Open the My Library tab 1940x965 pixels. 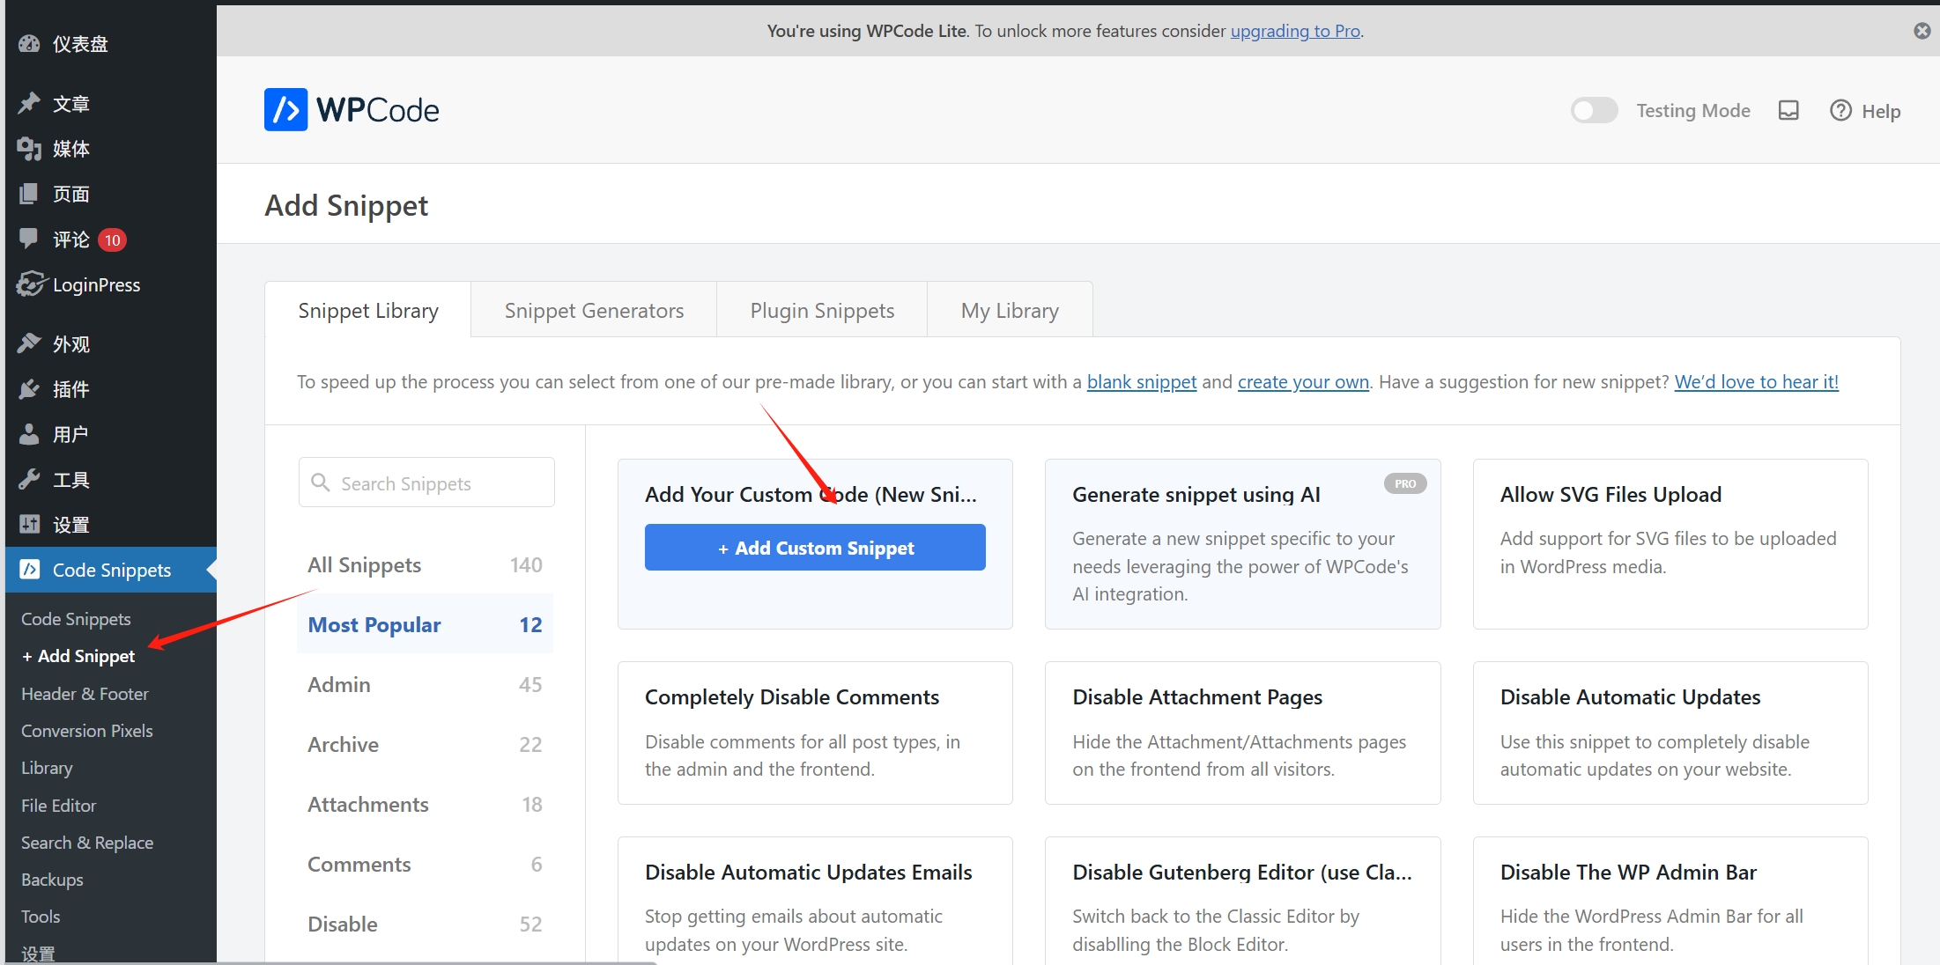[x=1010, y=311]
